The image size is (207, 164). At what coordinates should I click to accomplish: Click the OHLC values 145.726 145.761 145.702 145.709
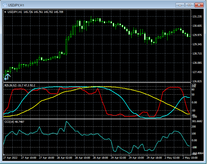click(x=43, y=12)
